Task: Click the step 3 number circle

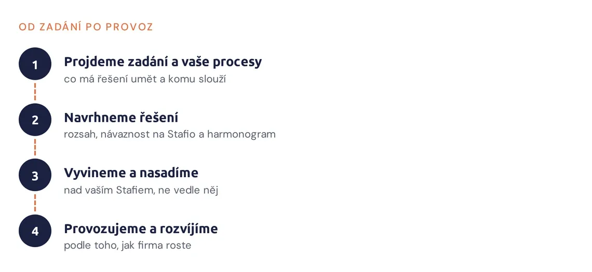Action: 35,175
